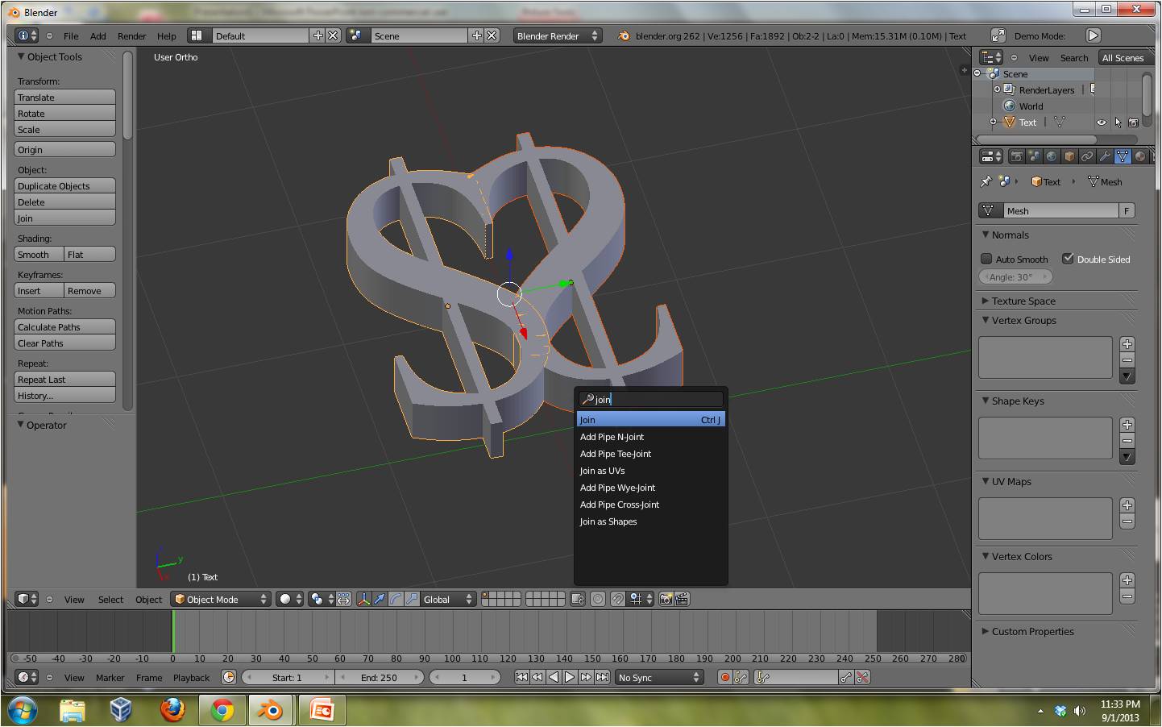Toggle manipulate center points icon
Viewport: 1162px width, 727px height.
[343, 599]
